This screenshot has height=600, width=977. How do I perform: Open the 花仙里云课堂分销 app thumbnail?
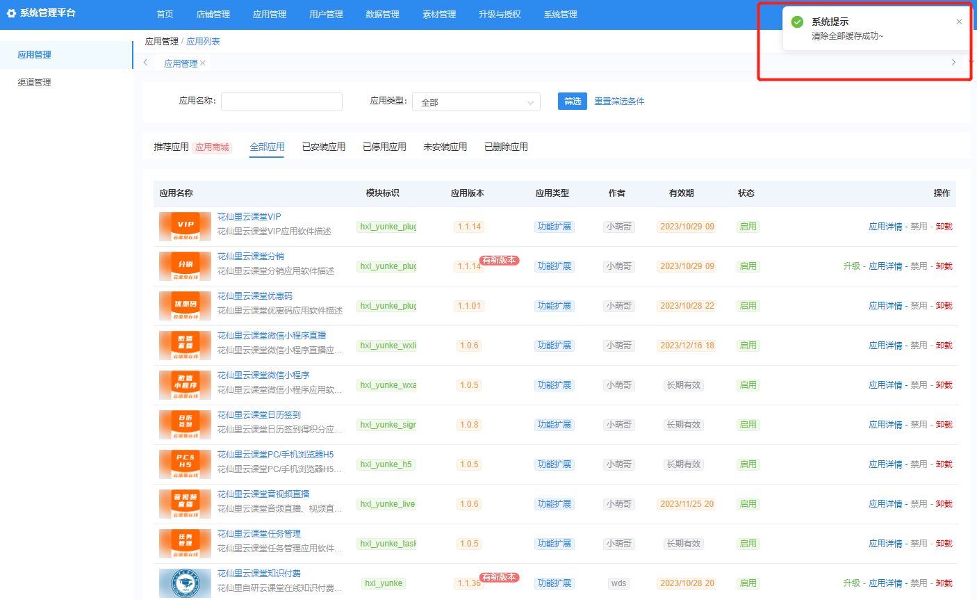click(185, 266)
